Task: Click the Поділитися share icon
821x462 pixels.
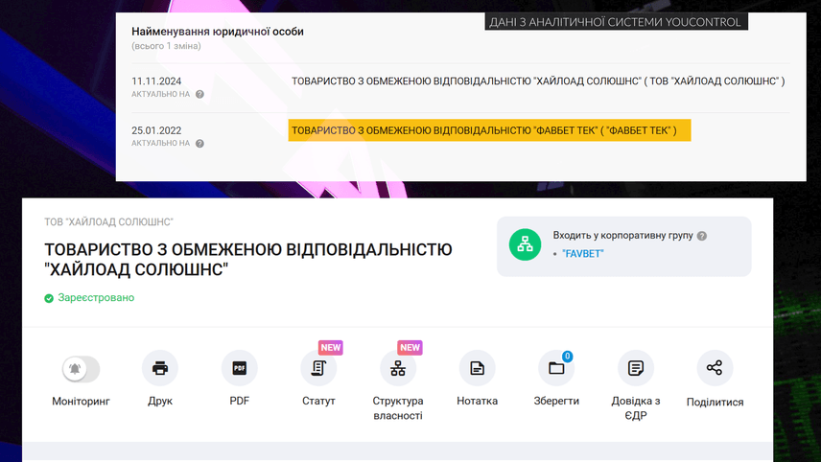Action: point(715,369)
